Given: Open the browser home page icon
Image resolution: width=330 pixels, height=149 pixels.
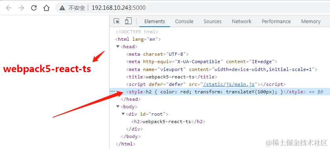Looking at the screenshot, I should [46, 8].
